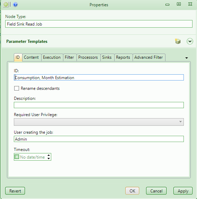Screen dimensions: 197x199
Task: Open the Processors tab
Action: coord(88,57)
